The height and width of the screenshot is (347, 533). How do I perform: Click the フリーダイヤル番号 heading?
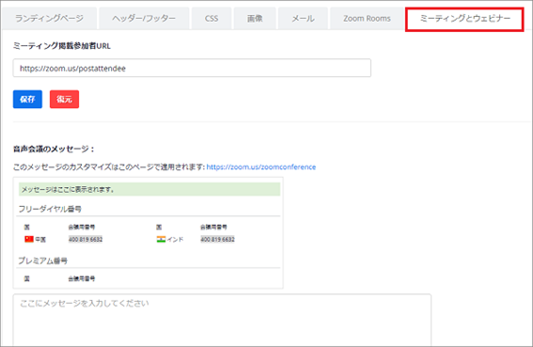pyautogui.click(x=50, y=209)
